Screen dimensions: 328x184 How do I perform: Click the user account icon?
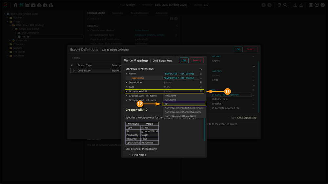click(x=317, y=5)
